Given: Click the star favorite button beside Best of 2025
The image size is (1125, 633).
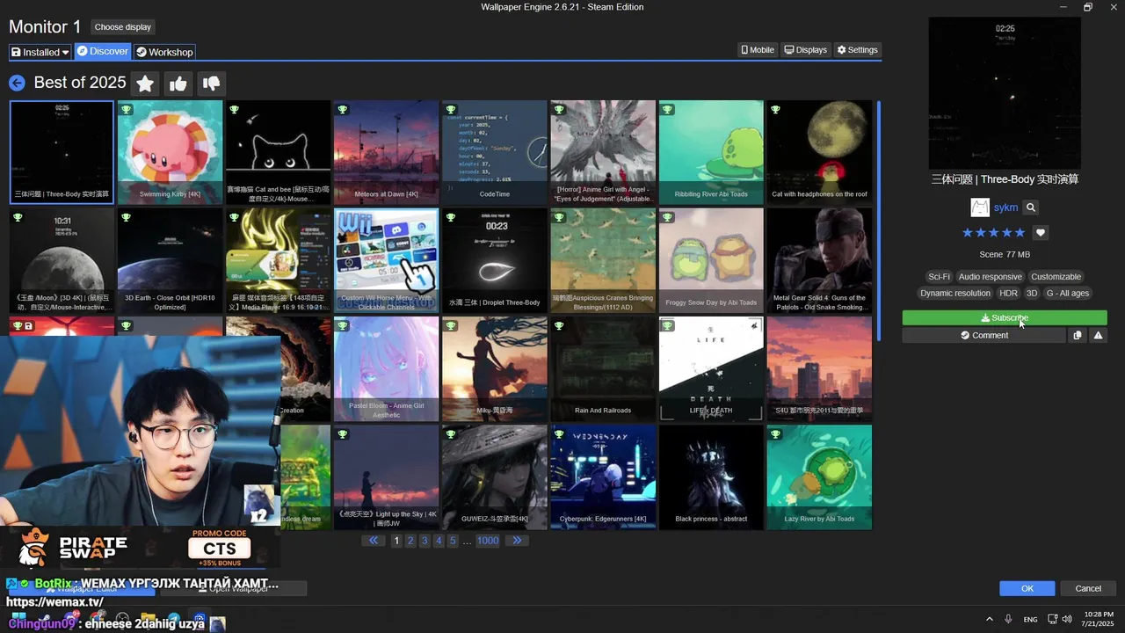Looking at the screenshot, I should click(145, 84).
